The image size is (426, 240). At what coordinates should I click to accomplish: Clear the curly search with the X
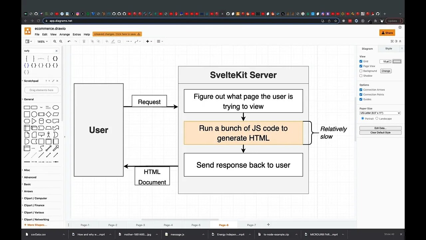pyautogui.click(x=57, y=51)
